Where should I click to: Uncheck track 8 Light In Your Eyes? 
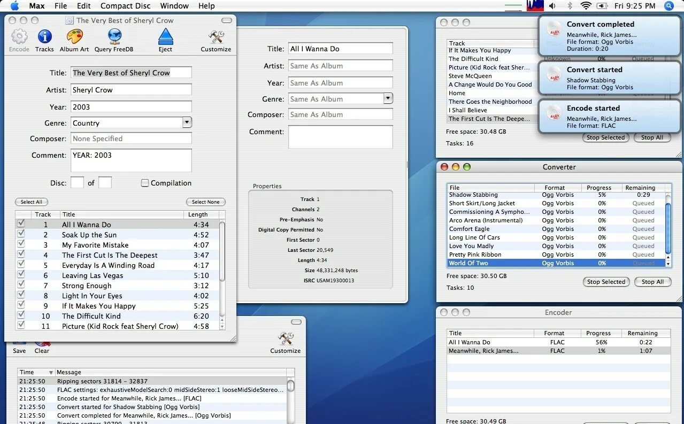[21, 295]
